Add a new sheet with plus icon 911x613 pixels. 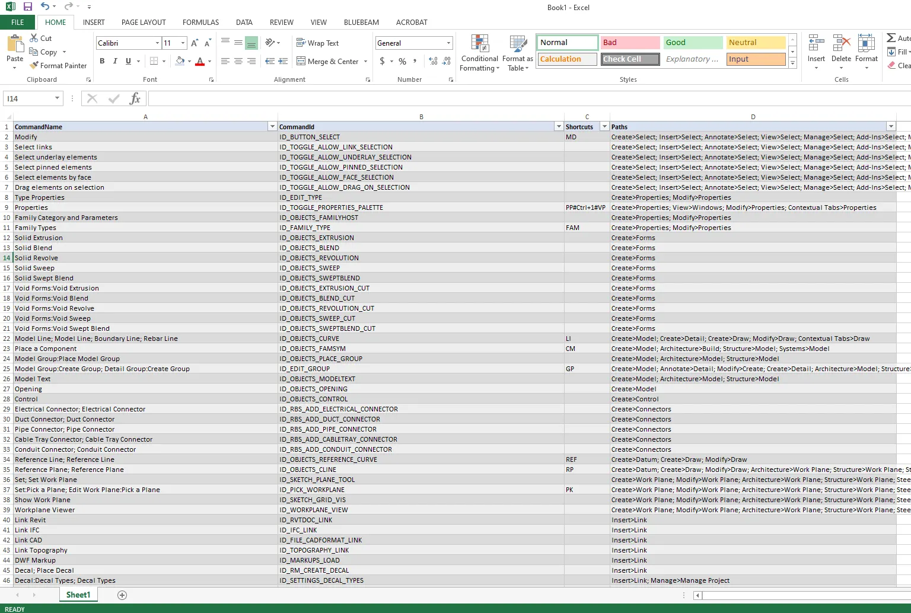click(x=122, y=595)
